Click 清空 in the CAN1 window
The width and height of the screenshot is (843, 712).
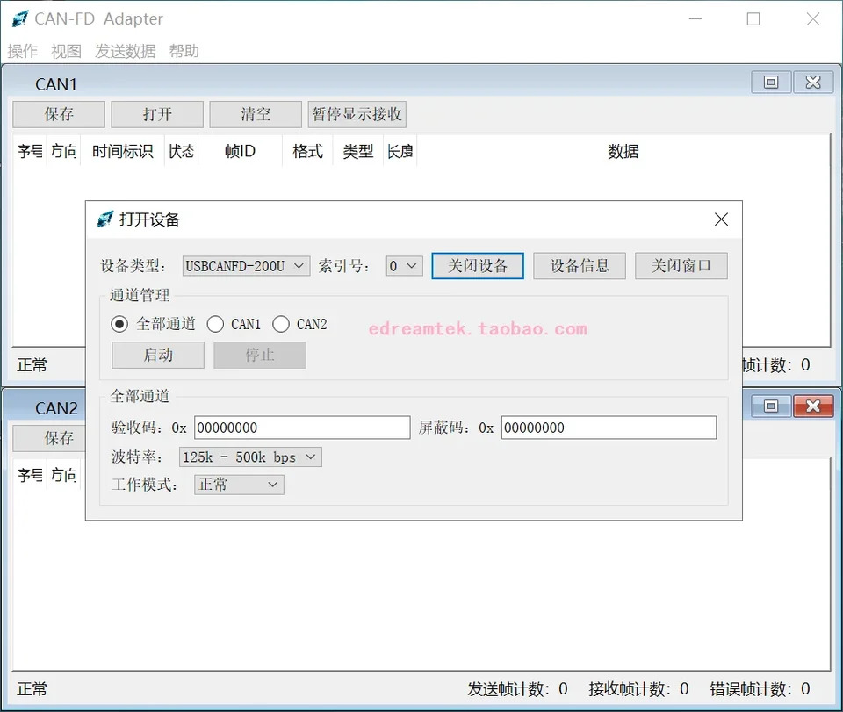pos(256,114)
